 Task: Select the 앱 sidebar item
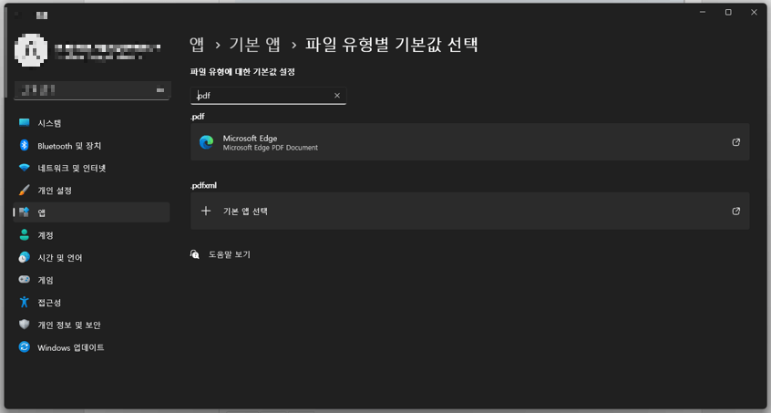[91, 212]
